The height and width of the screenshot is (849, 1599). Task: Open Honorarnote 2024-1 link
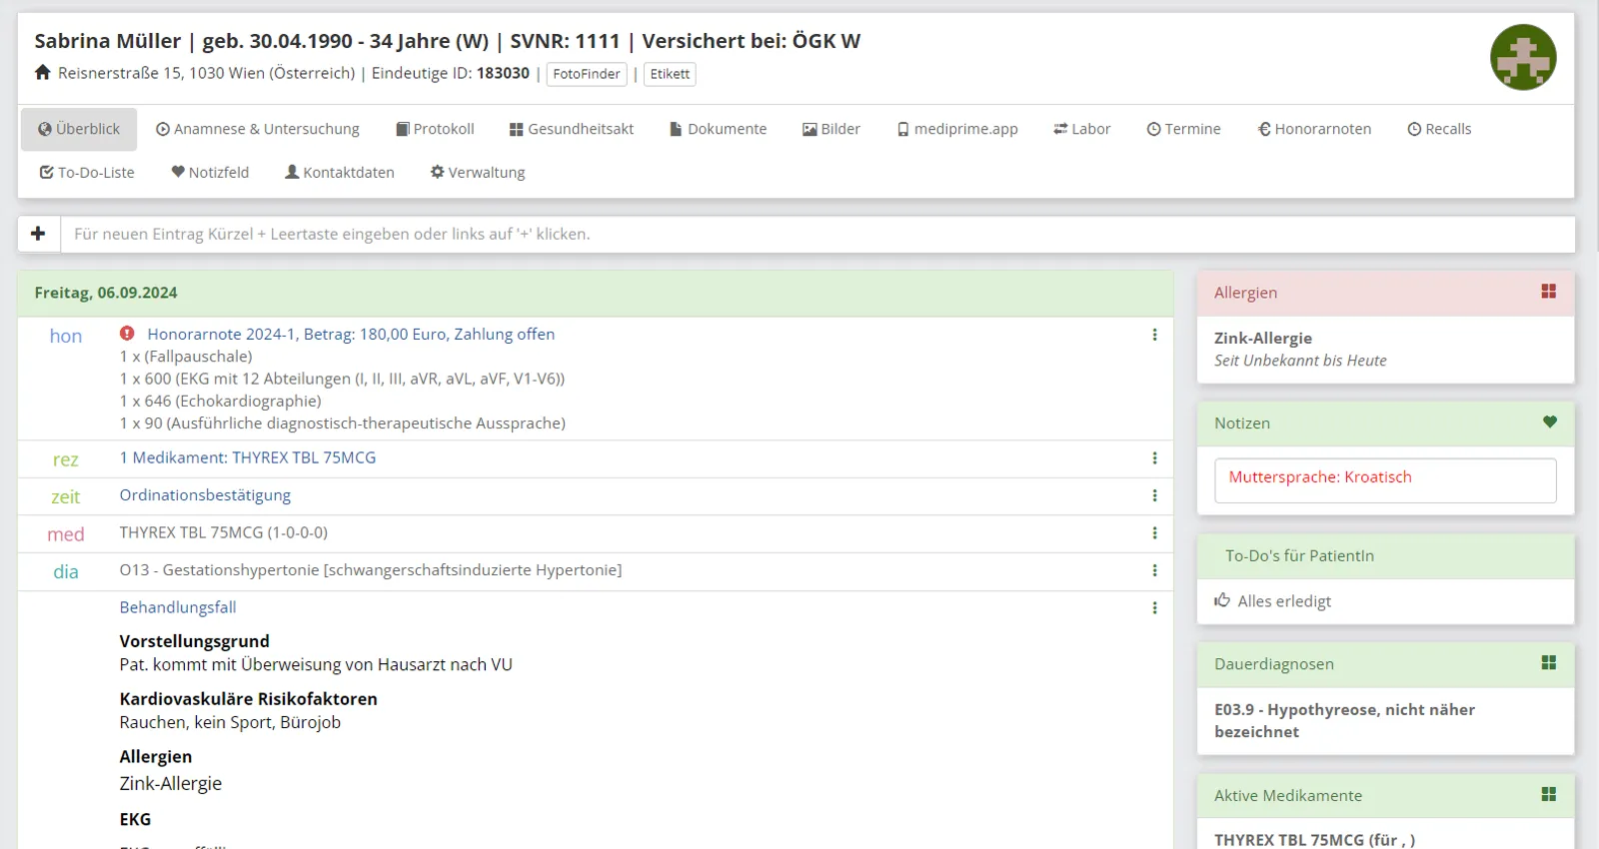351,335
